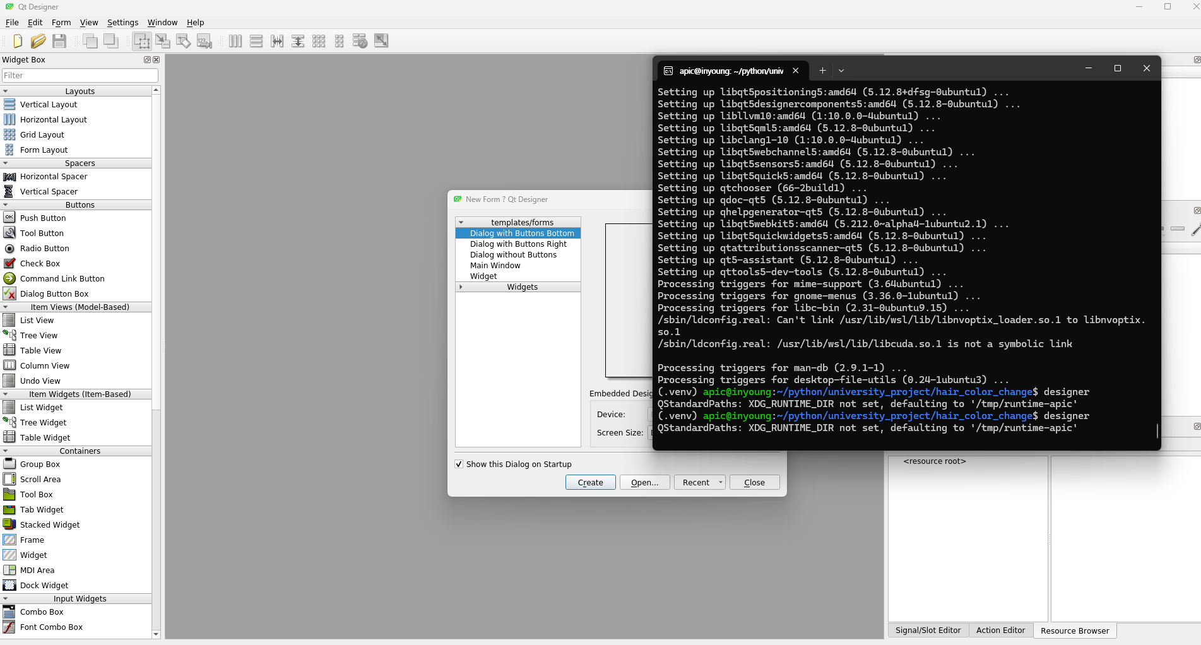Screen dimensions: 1201x645
Task: Click Lay Out in a Grid icon
Action: point(319,41)
